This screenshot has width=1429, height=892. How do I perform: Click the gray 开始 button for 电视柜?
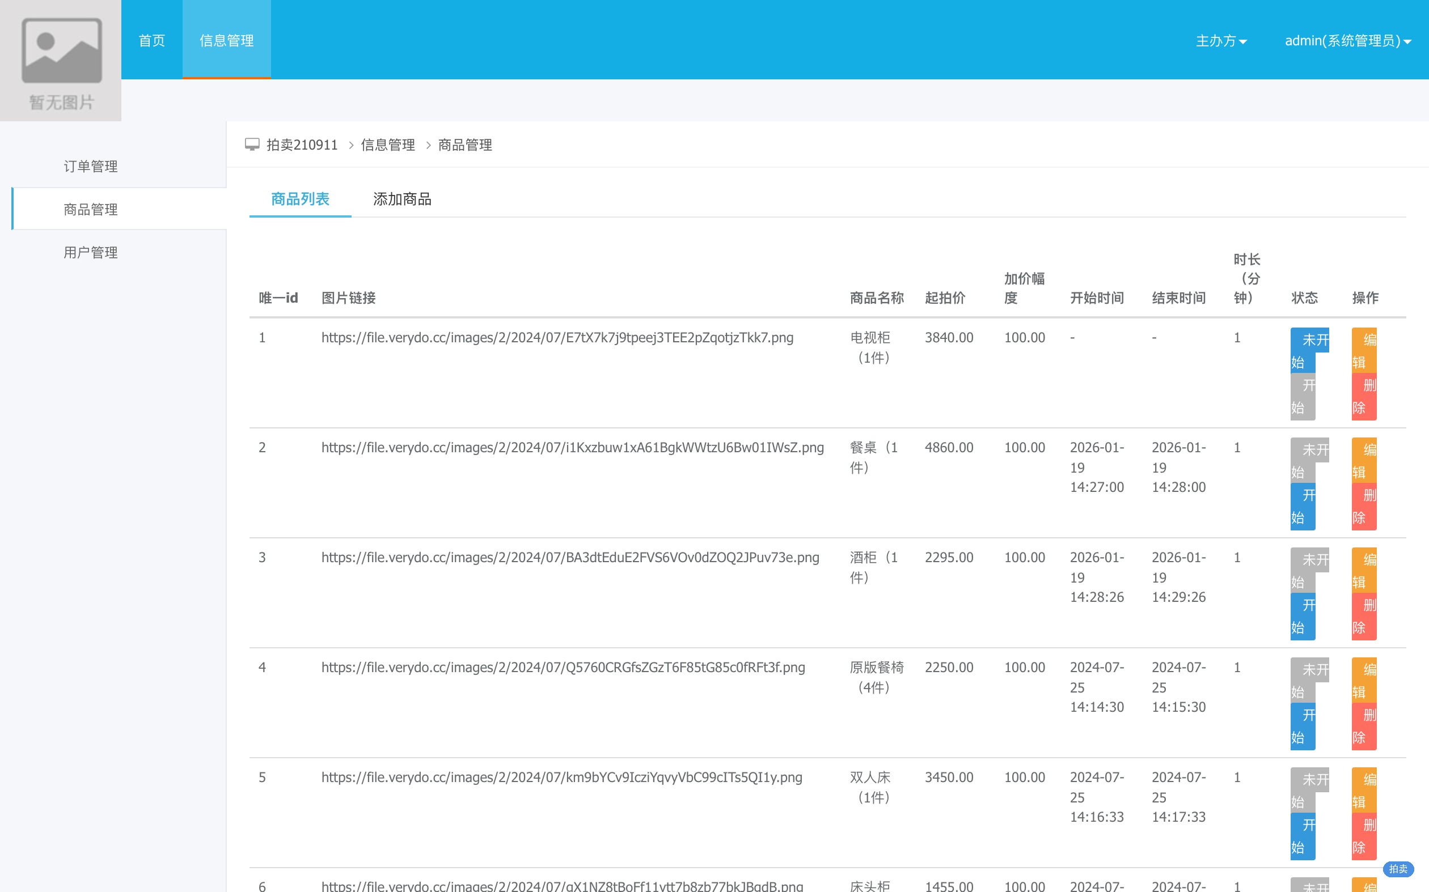click(x=1303, y=397)
